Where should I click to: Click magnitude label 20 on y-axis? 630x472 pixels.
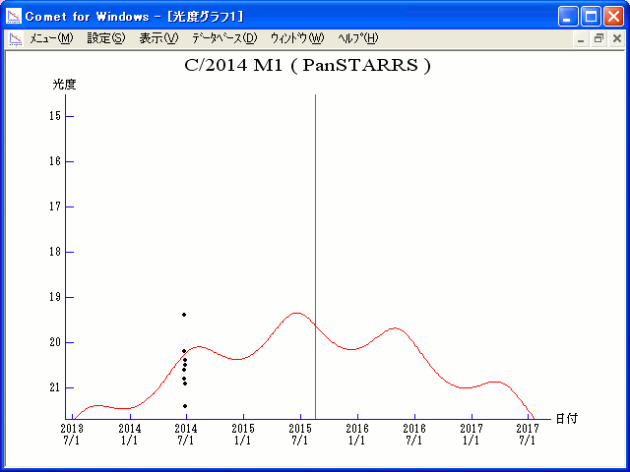pos(55,342)
